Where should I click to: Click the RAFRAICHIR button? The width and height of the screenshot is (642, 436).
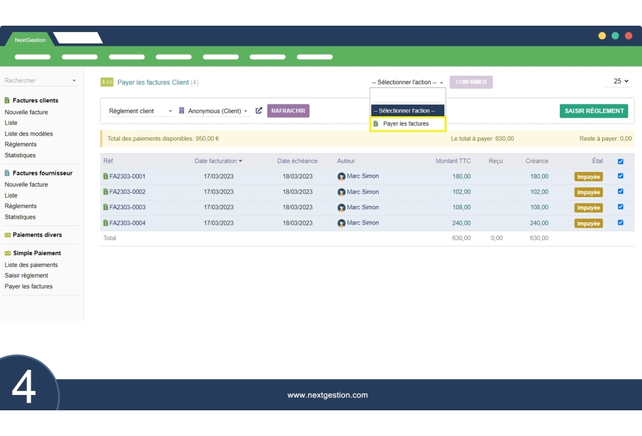click(x=288, y=111)
